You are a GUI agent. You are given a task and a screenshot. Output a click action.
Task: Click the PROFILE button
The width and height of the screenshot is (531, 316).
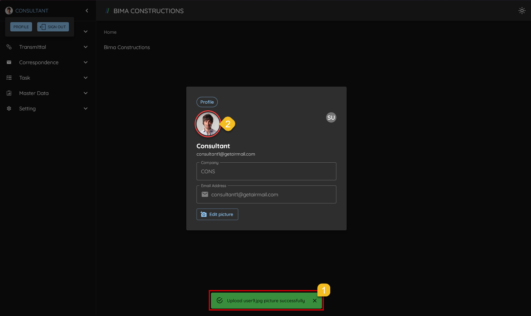point(21,27)
